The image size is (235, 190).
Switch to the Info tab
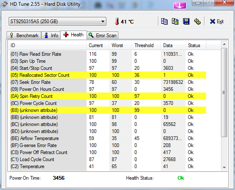(51, 36)
